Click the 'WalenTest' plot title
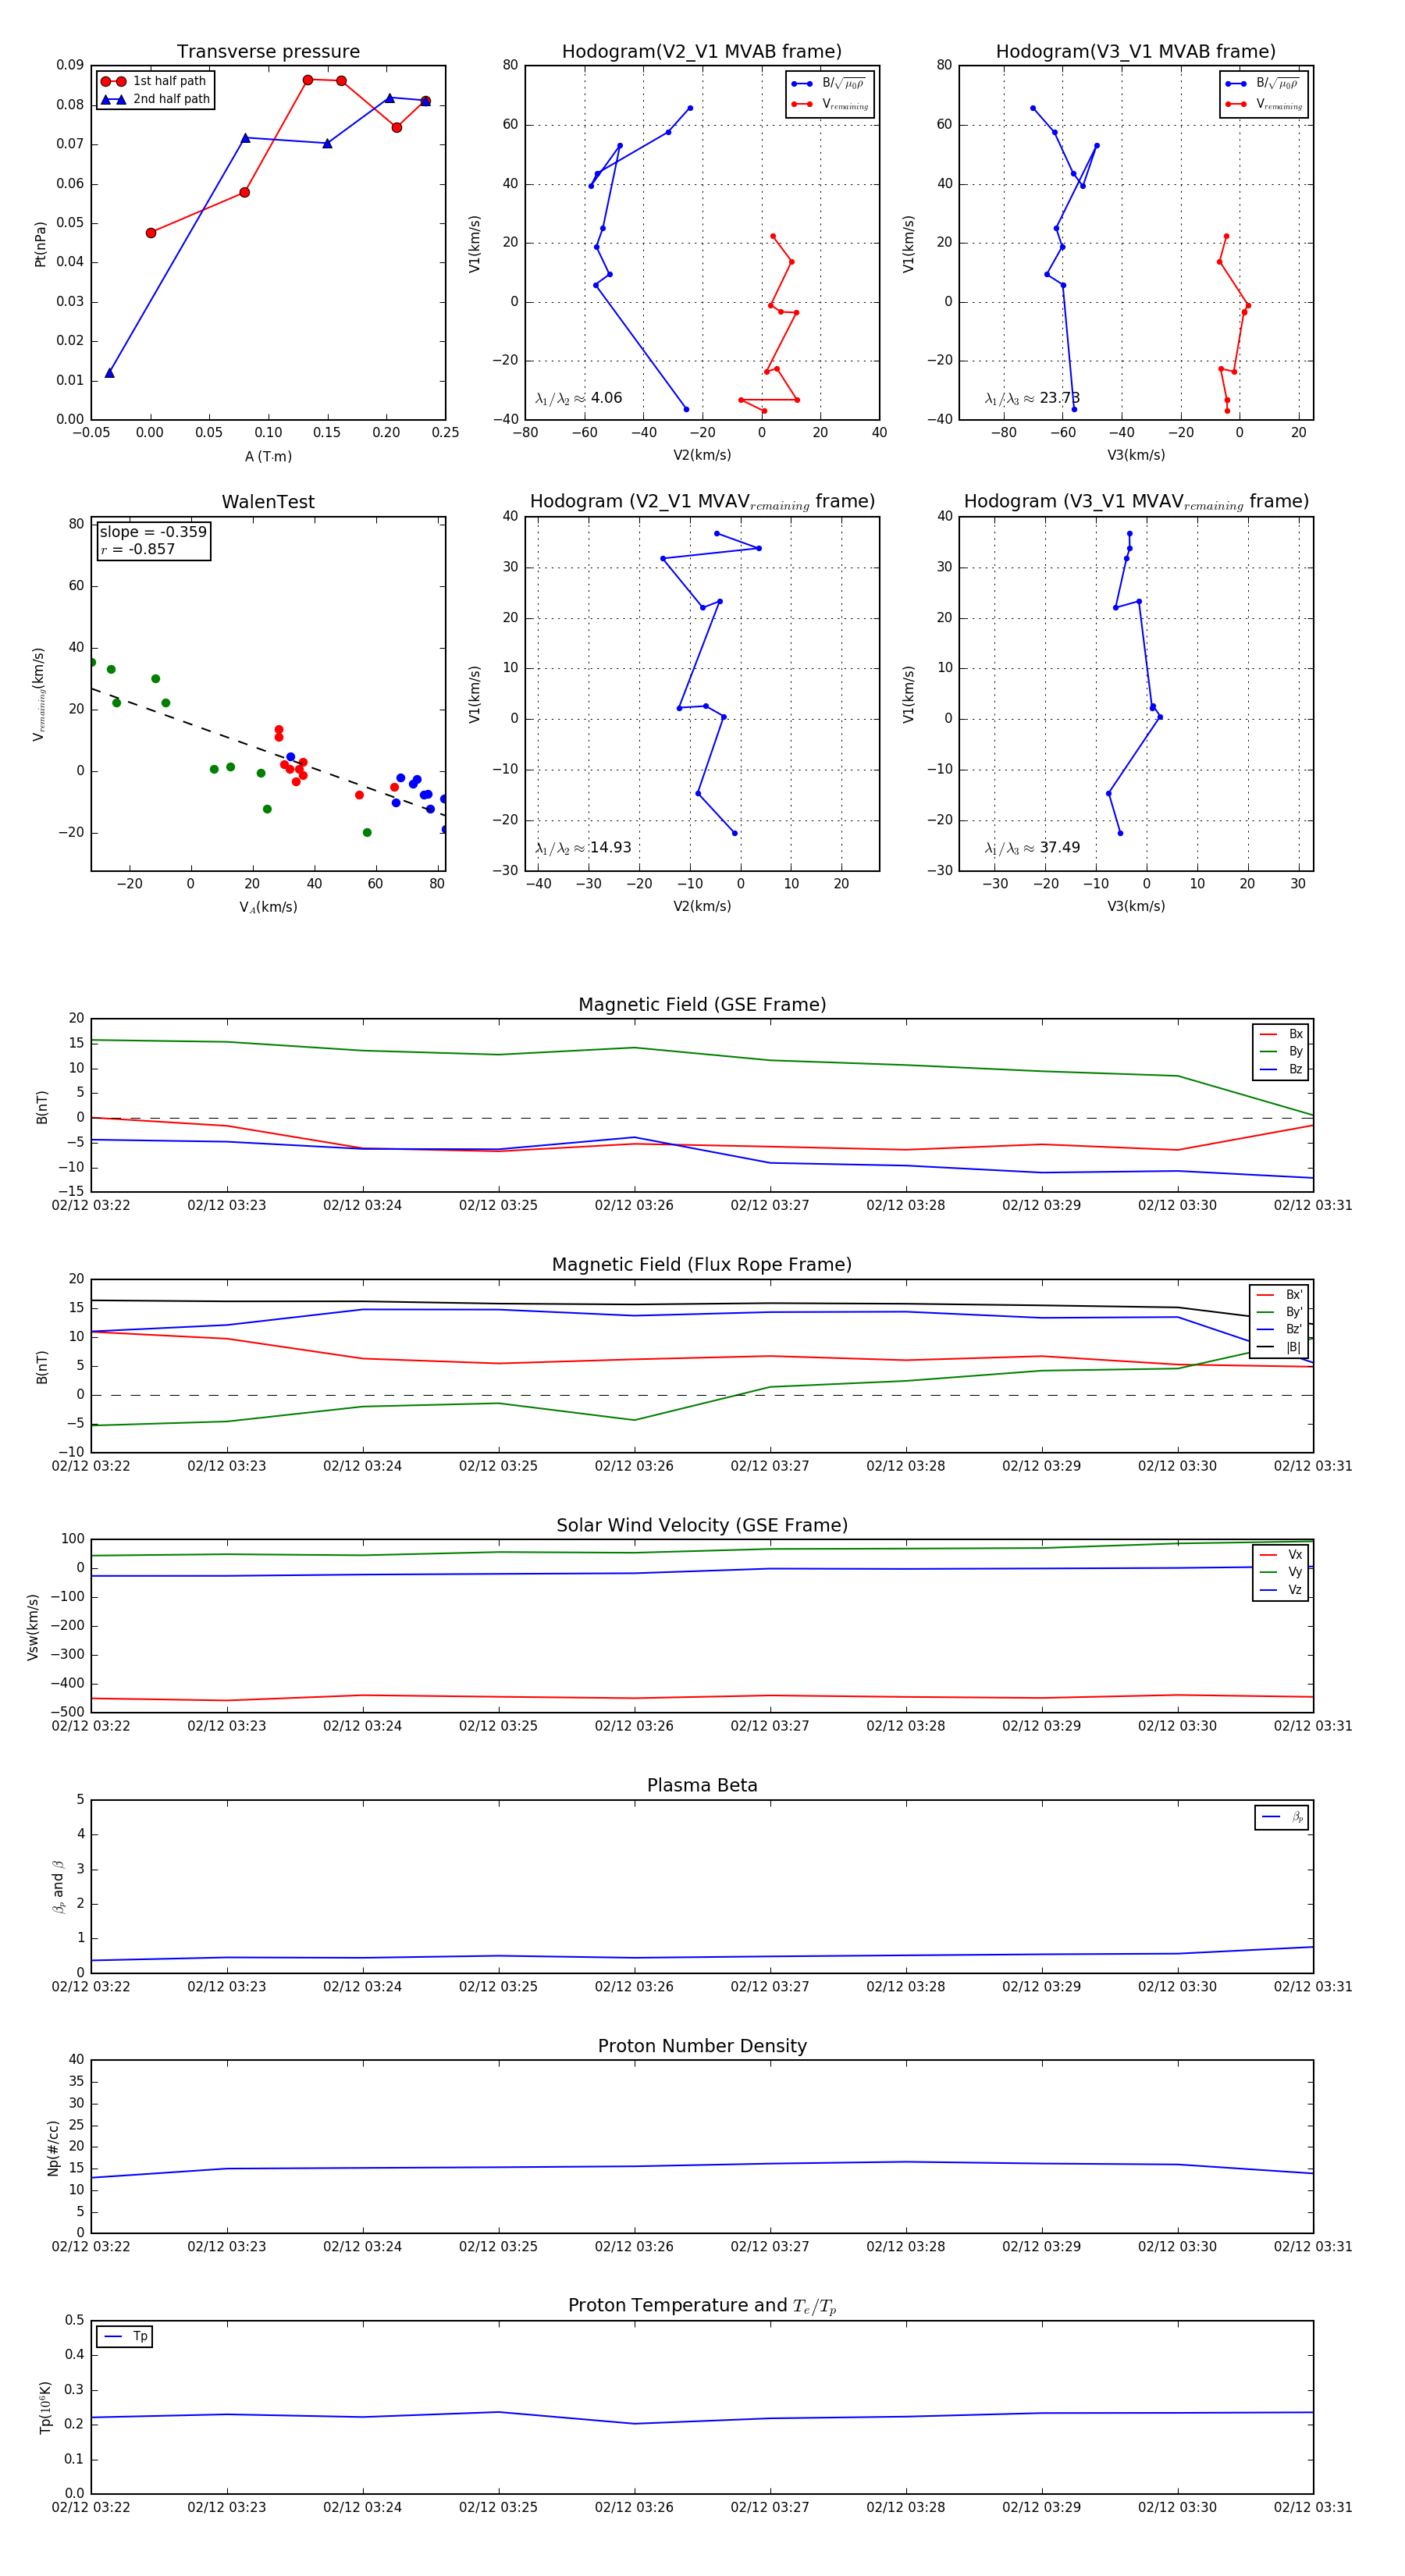This screenshot has height=2576, width=1405. pyautogui.click(x=268, y=502)
